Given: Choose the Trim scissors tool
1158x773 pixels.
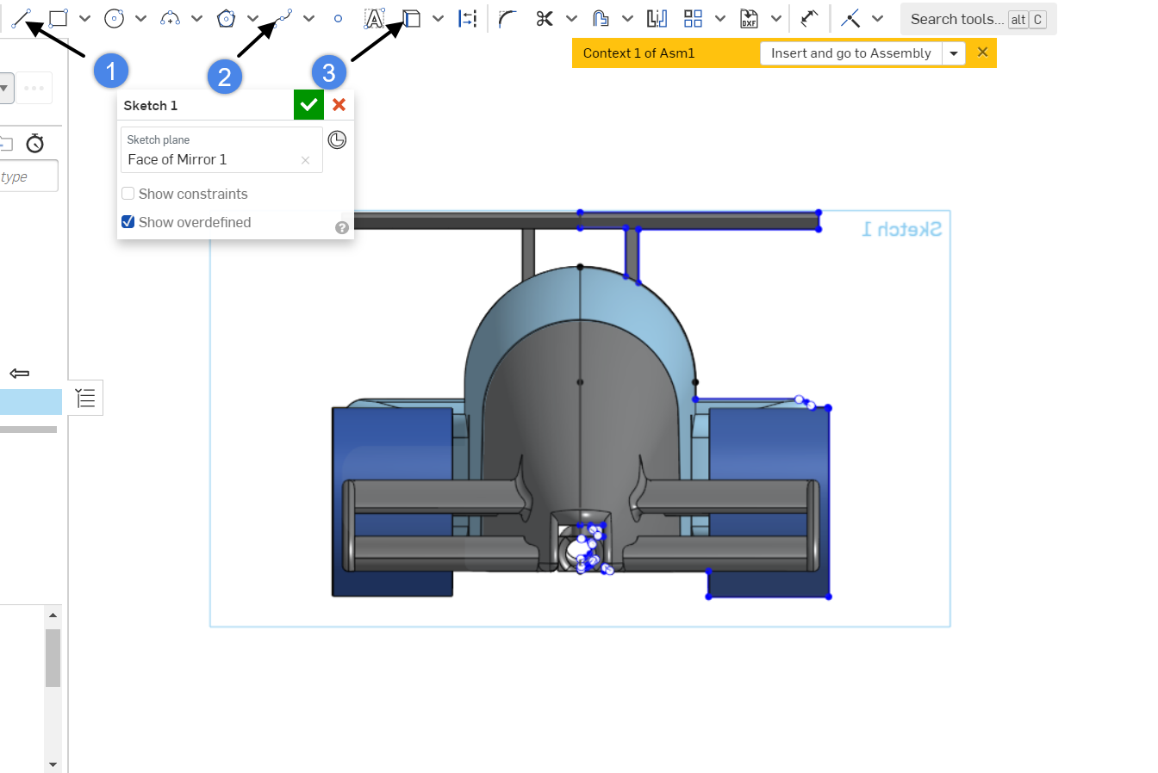Looking at the screenshot, I should pyautogui.click(x=545, y=18).
